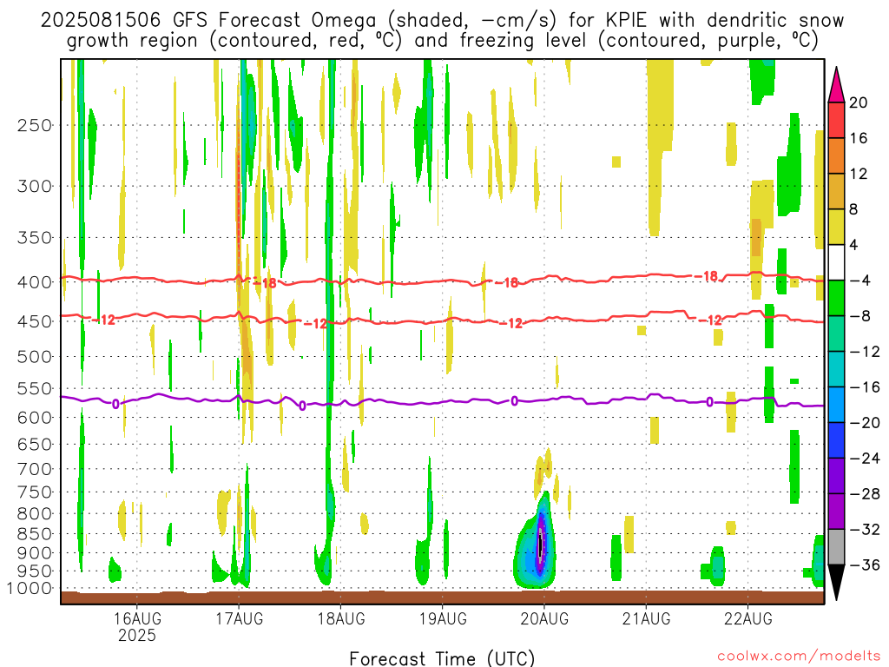The width and height of the screenshot is (889, 667).
Task: Select the -20 value on the color scale
Action: [x=865, y=423]
